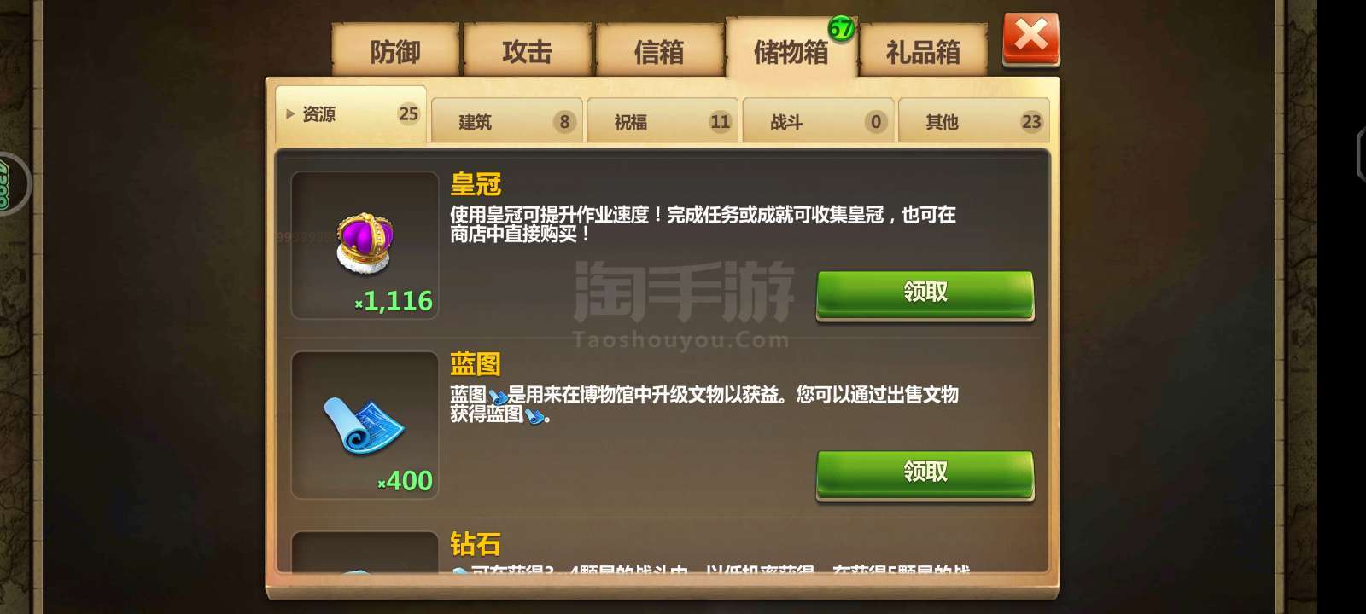Click the 钻石 item title

tap(476, 544)
